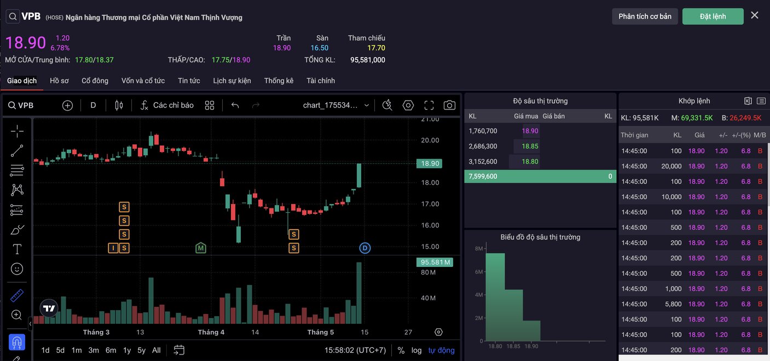Open the forecasting and measurement tools

[17, 209]
